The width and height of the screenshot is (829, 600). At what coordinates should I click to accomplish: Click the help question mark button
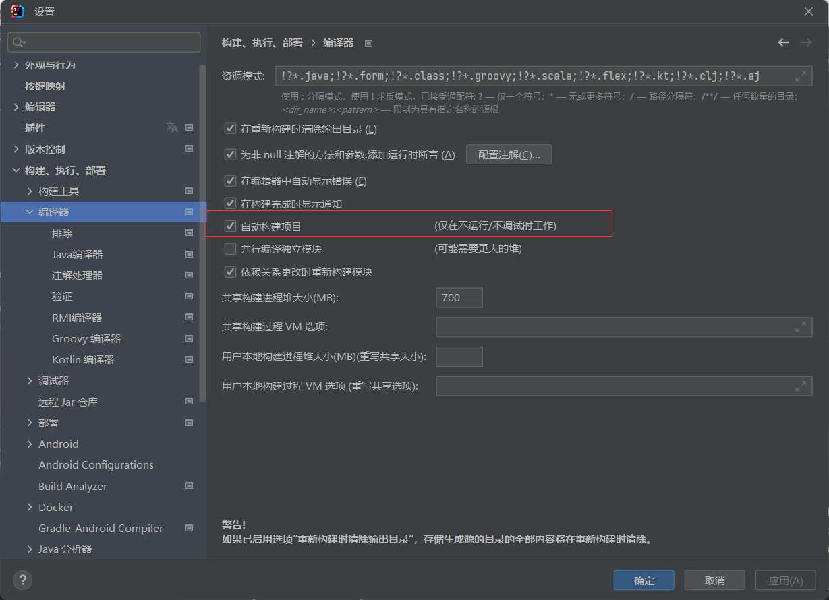(22, 580)
